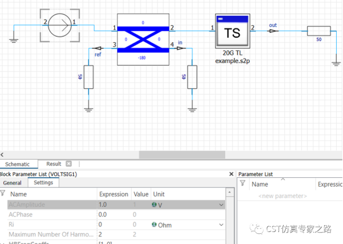Click the in probe arrow
The height and width of the screenshot is (244, 343).
(x=182, y=48)
